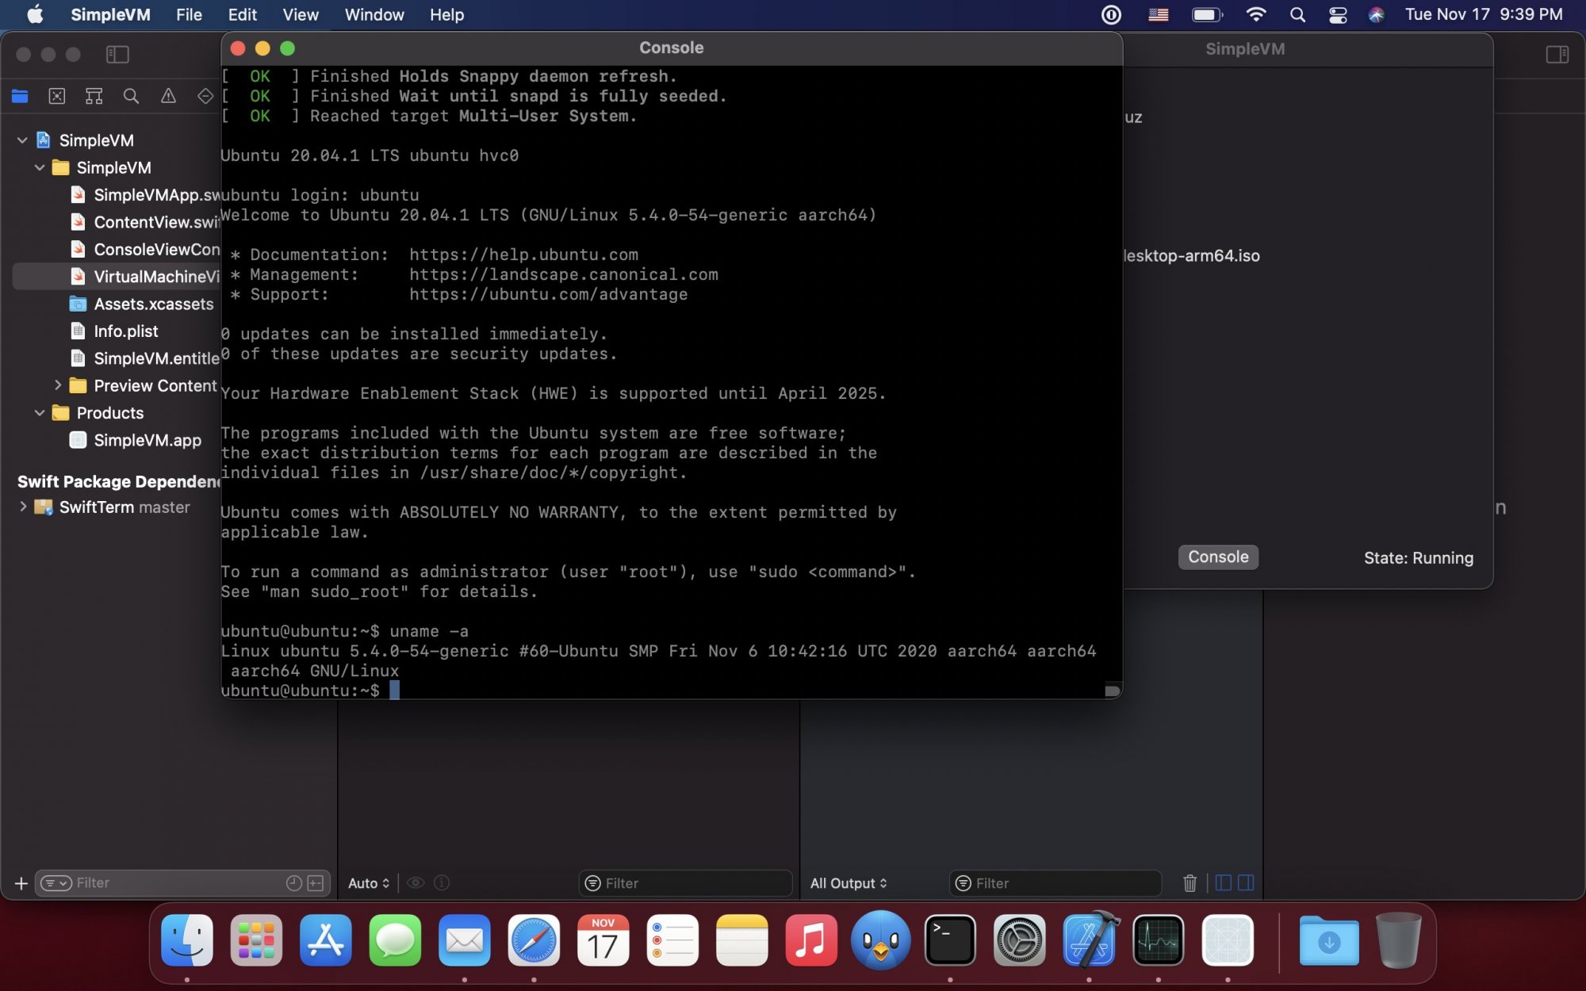Expand the Preview Content folder
The width and height of the screenshot is (1586, 991).
58,385
